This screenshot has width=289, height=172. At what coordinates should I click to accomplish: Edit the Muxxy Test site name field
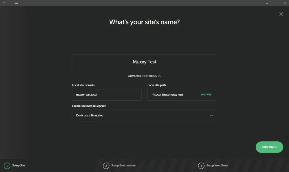coord(144,62)
